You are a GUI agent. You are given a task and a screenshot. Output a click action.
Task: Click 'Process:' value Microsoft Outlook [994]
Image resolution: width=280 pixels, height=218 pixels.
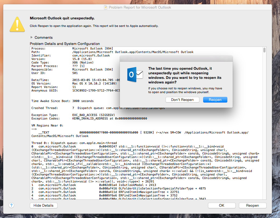coord(93,49)
